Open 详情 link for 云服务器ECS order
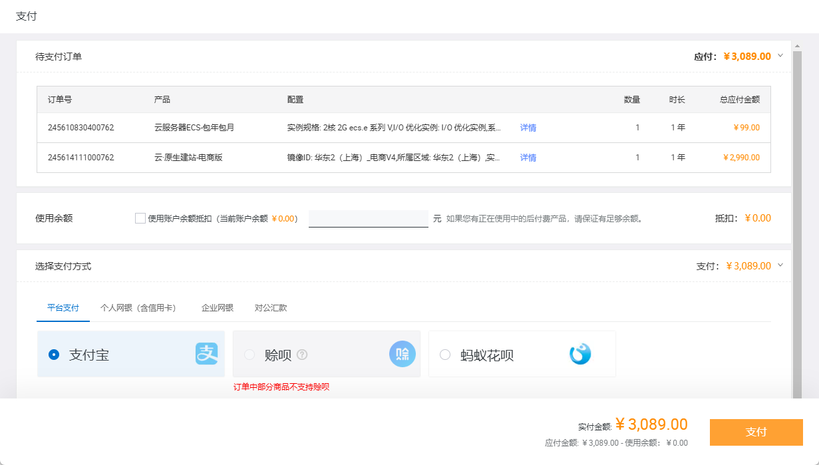Viewport: 819px width, 465px height. click(528, 128)
